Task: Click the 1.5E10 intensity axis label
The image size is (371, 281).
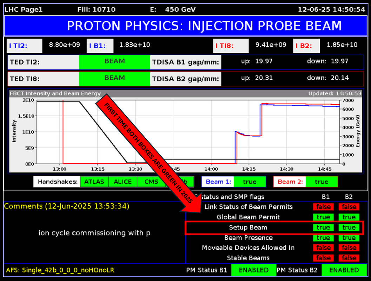Action: [x=26, y=116]
